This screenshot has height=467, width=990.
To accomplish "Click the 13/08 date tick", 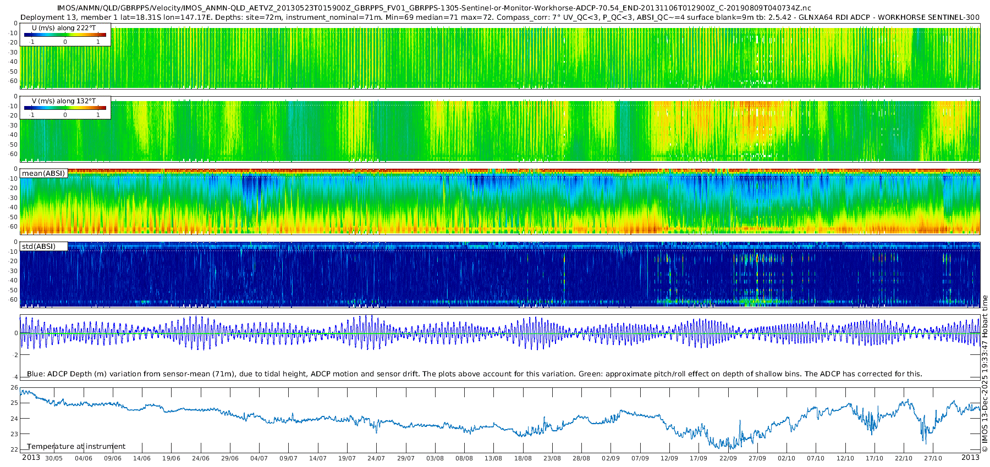I will point(493,458).
